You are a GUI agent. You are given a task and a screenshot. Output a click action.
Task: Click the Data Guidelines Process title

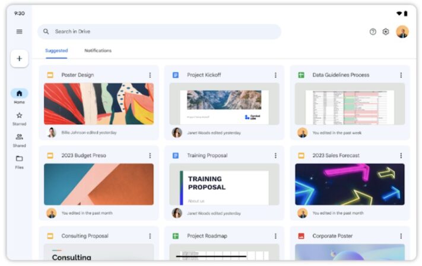pyautogui.click(x=341, y=75)
